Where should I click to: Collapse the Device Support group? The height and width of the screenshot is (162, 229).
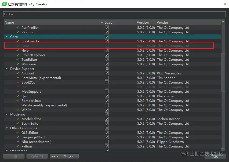[x=7, y=69]
